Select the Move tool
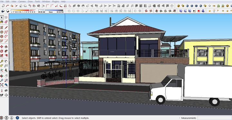 2,47
